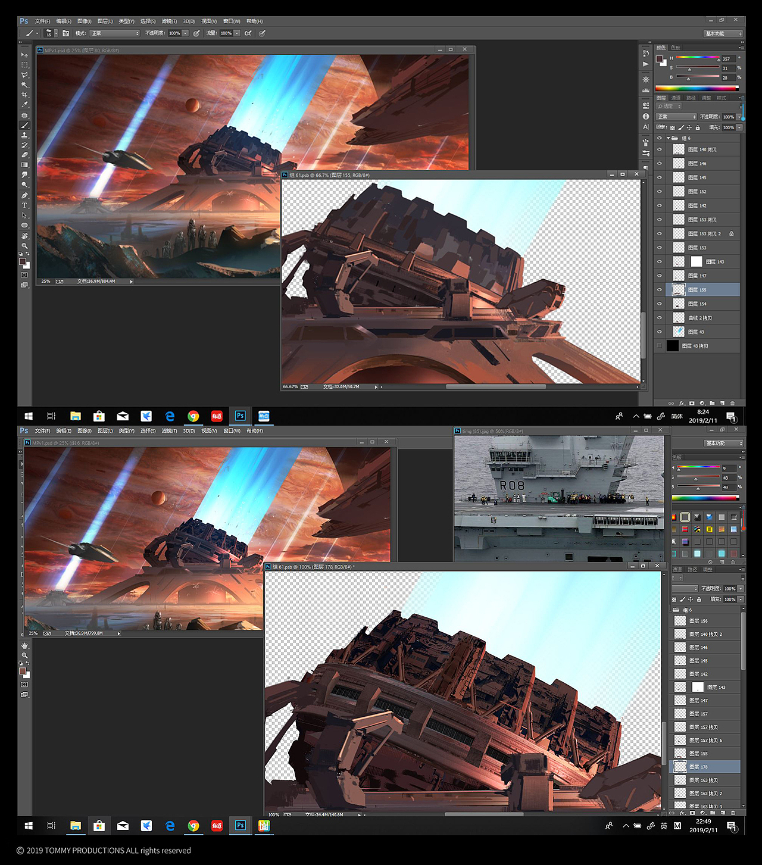Open the layer blend mode dropdown in upper Layers panel
Viewport: 762px width, 865px height.
point(676,117)
